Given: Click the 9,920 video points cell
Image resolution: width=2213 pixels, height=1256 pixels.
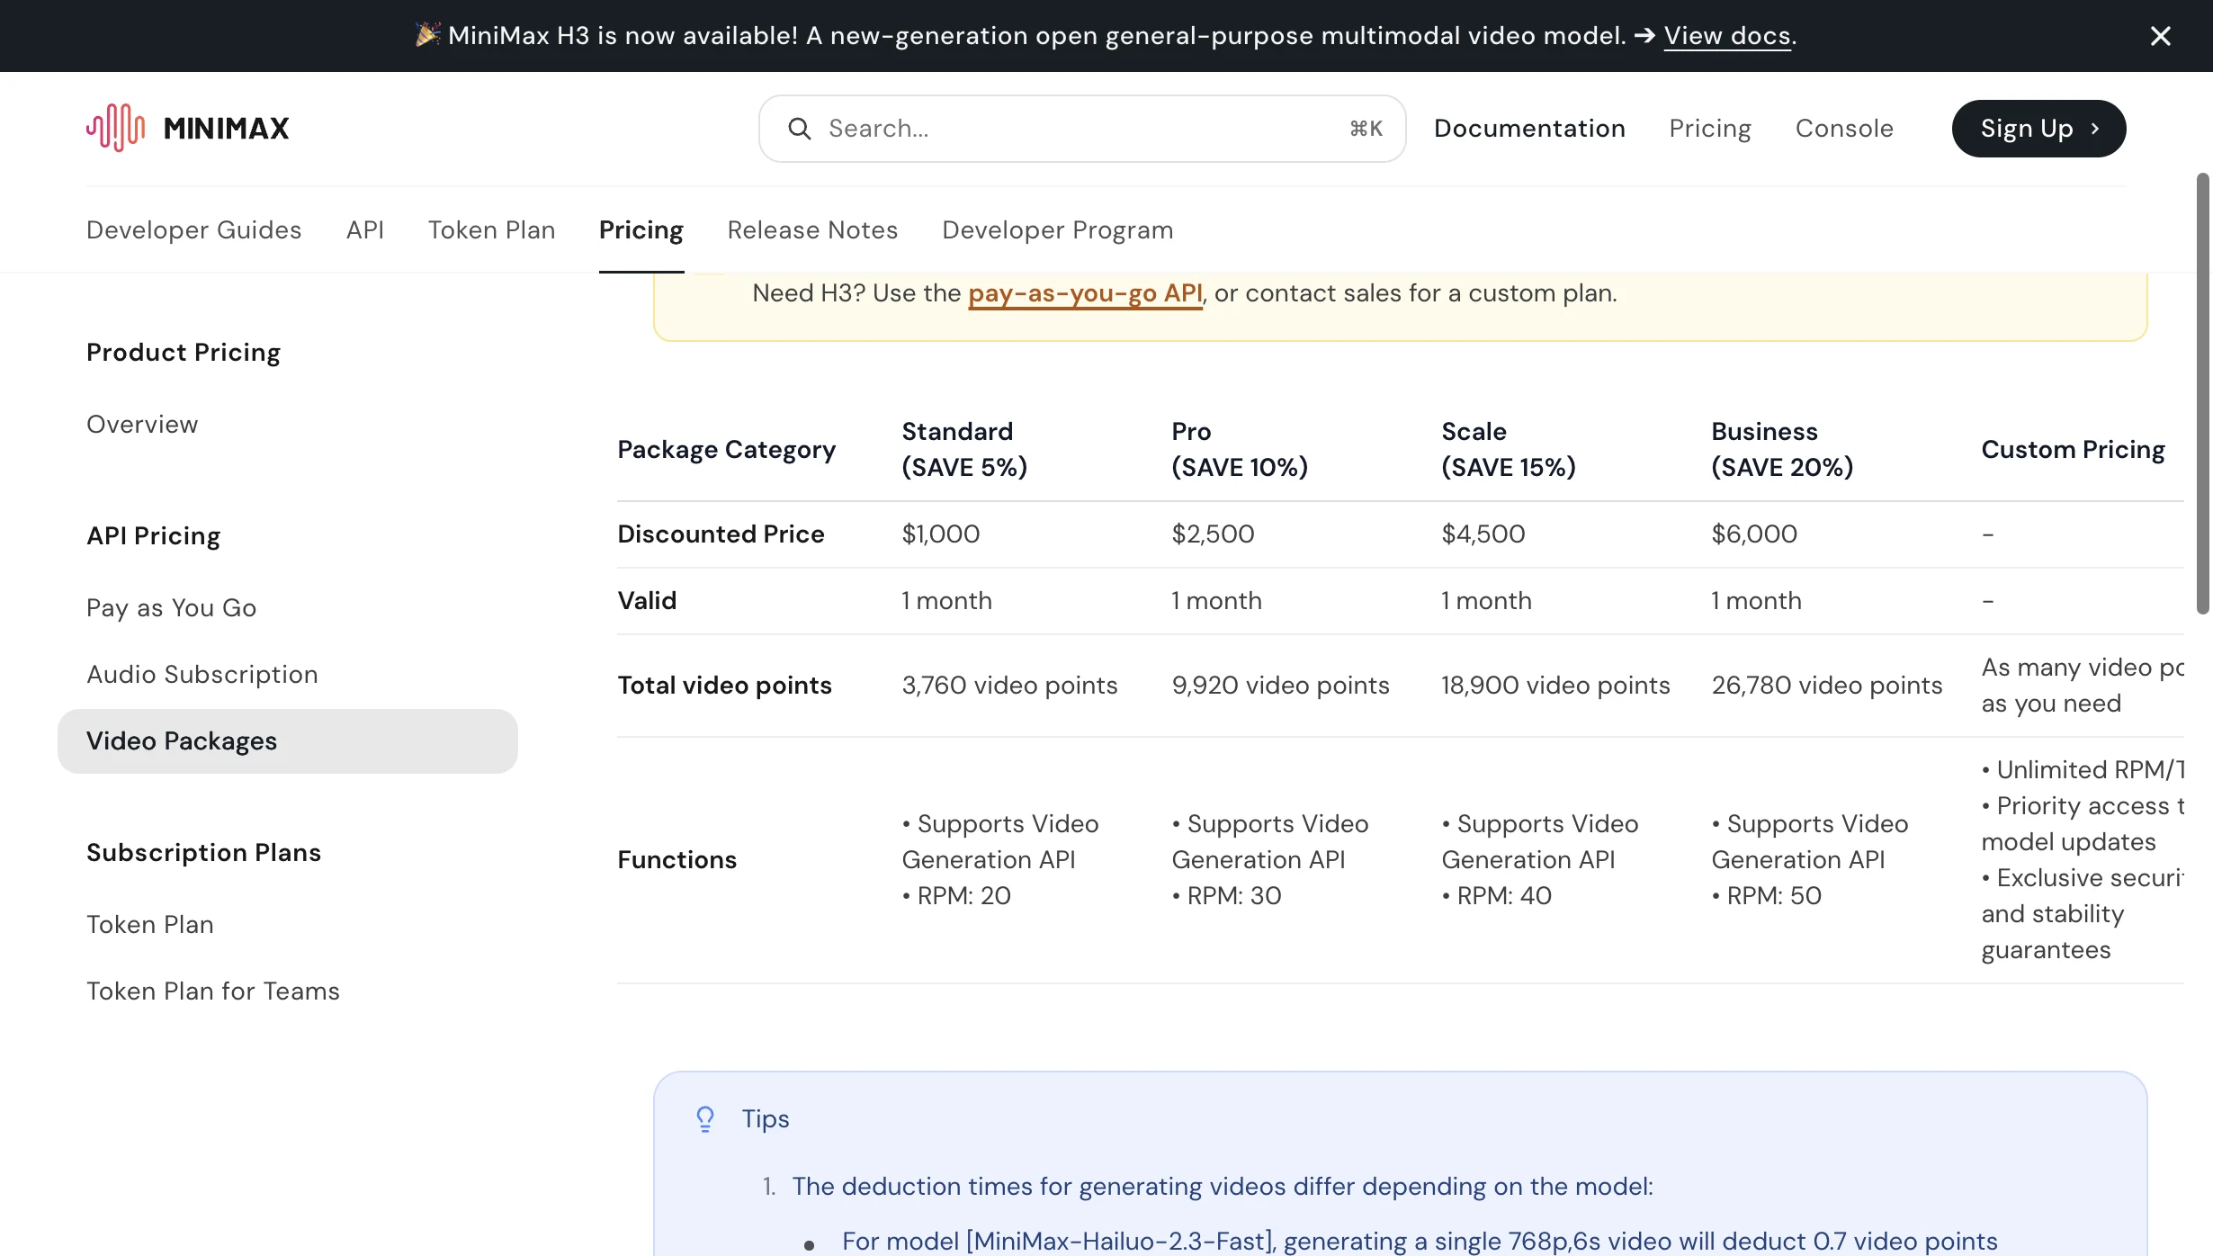Looking at the screenshot, I should (x=1281, y=686).
